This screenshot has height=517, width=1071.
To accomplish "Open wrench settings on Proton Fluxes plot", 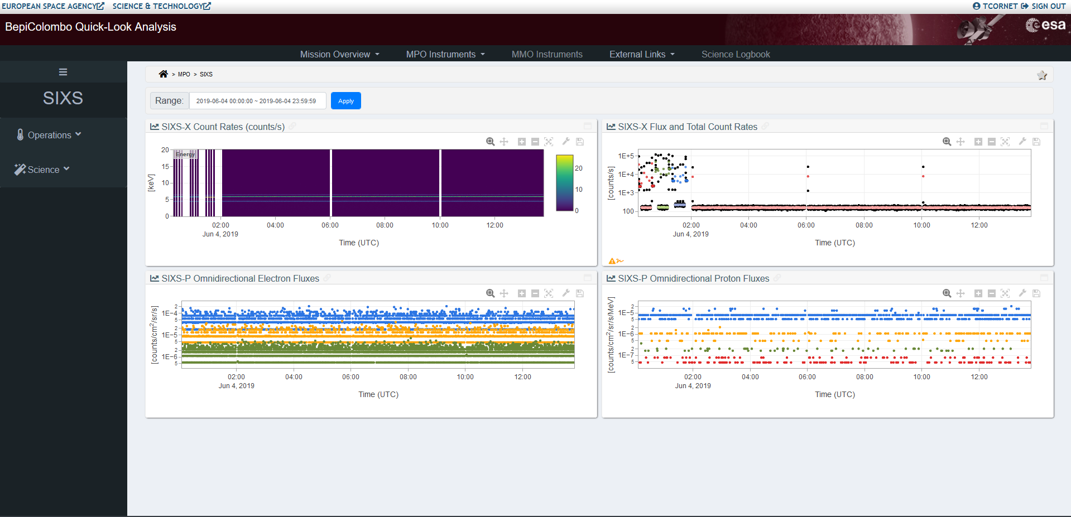I will point(1022,293).
